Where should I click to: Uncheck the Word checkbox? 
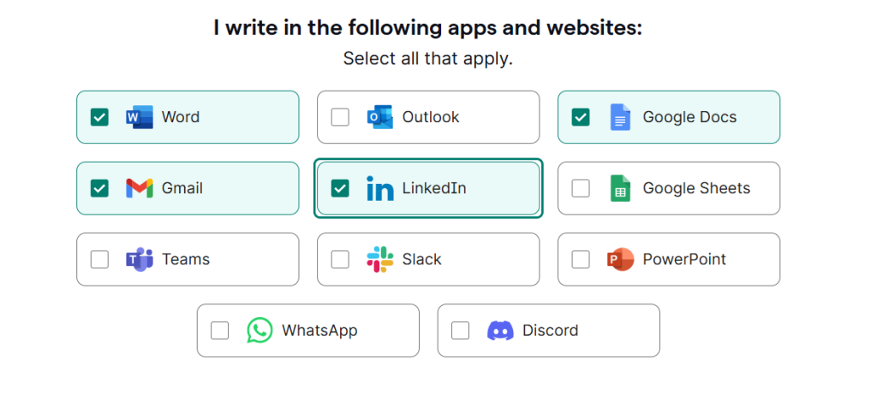[99, 117]
